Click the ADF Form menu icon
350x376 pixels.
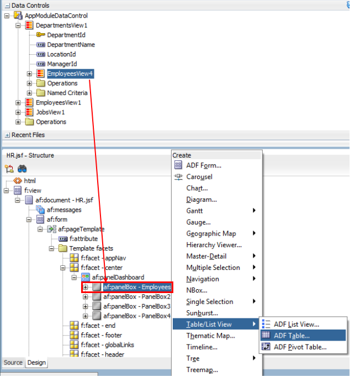pyautogui.click(x=178, y=165)
